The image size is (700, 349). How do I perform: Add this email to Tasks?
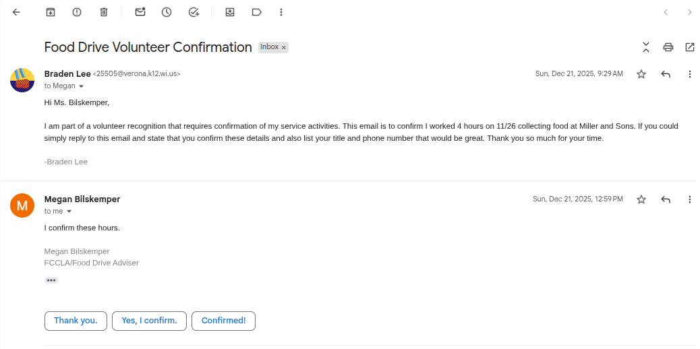click(x=194, y=12)
